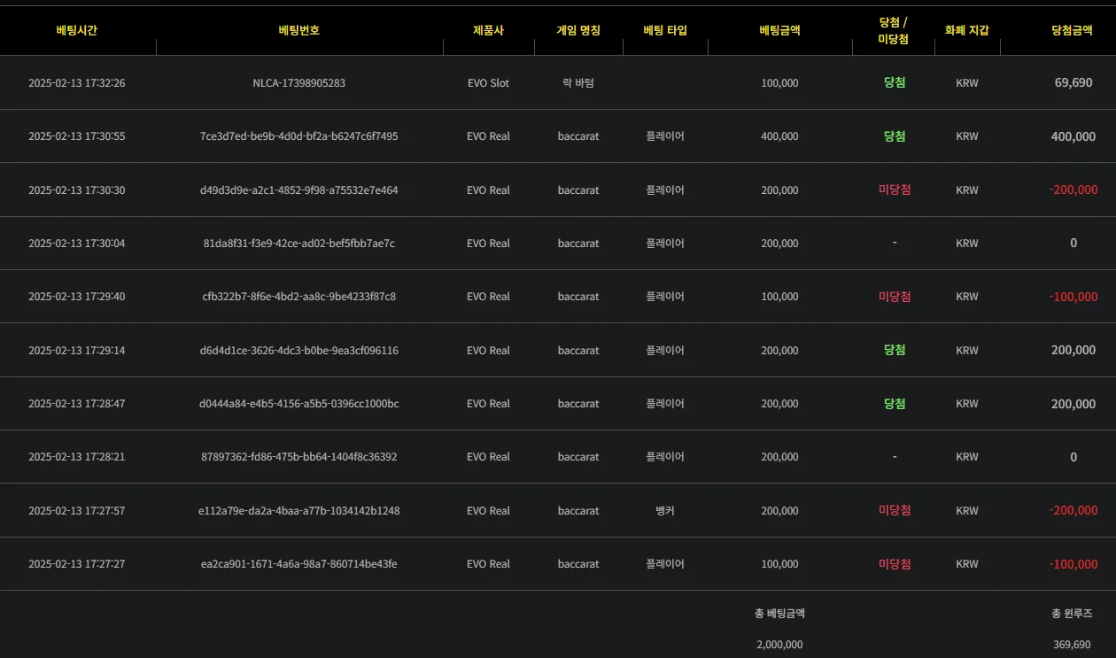Select bet ID starting with e112a79e
Screen dimensions: 1116x658
point(299,511)
